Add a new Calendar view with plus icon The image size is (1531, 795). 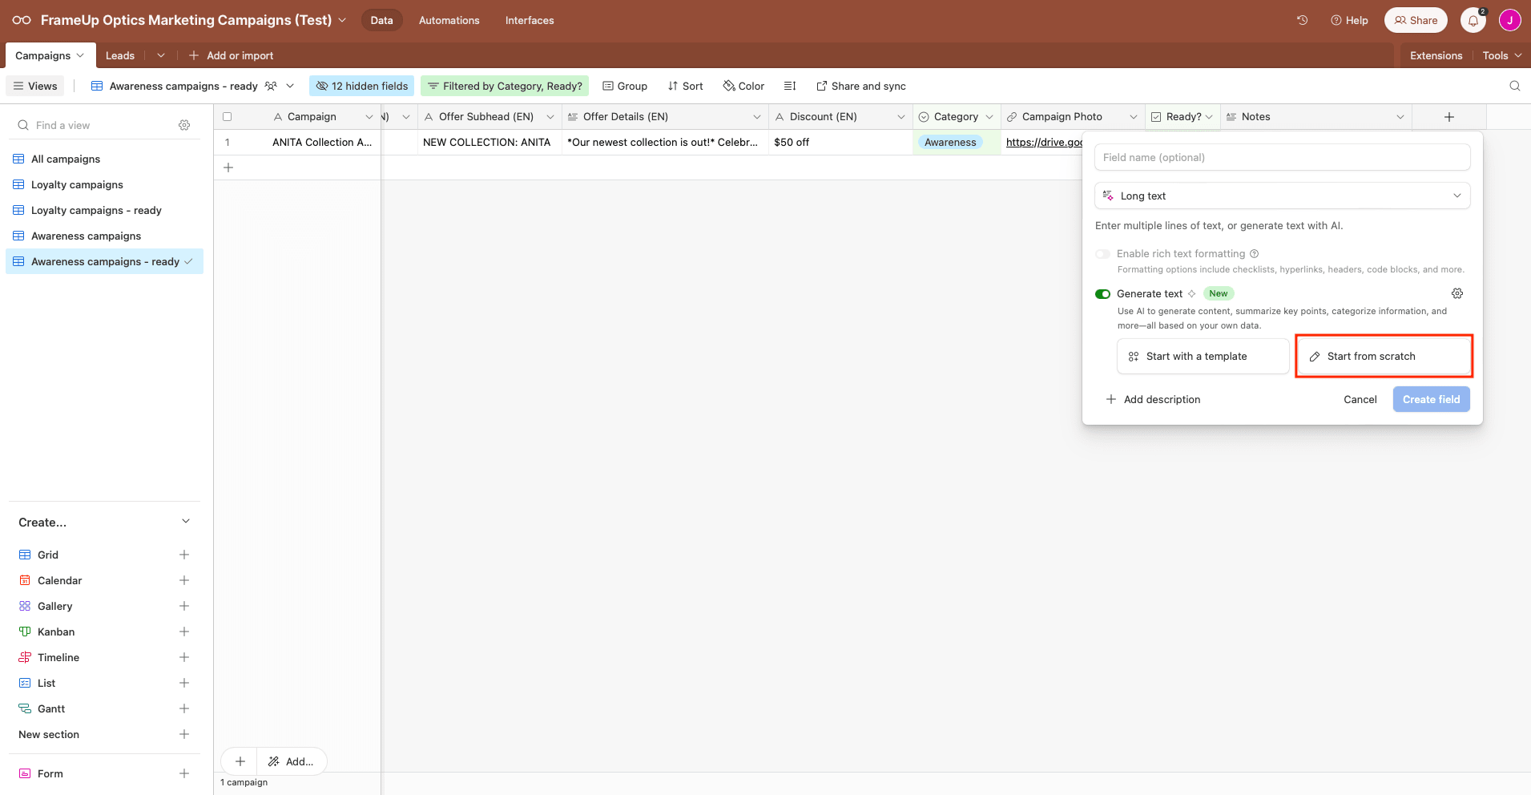point(184,579)
